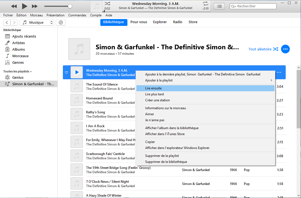Viewport: 301px width, 198px height.
Task: Open the Commandes menu
Action: [x=77, y=15]
